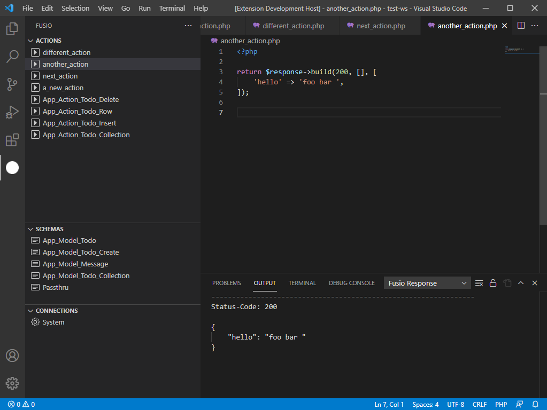Click the schema icon beside Passthru

click(35, 287)
